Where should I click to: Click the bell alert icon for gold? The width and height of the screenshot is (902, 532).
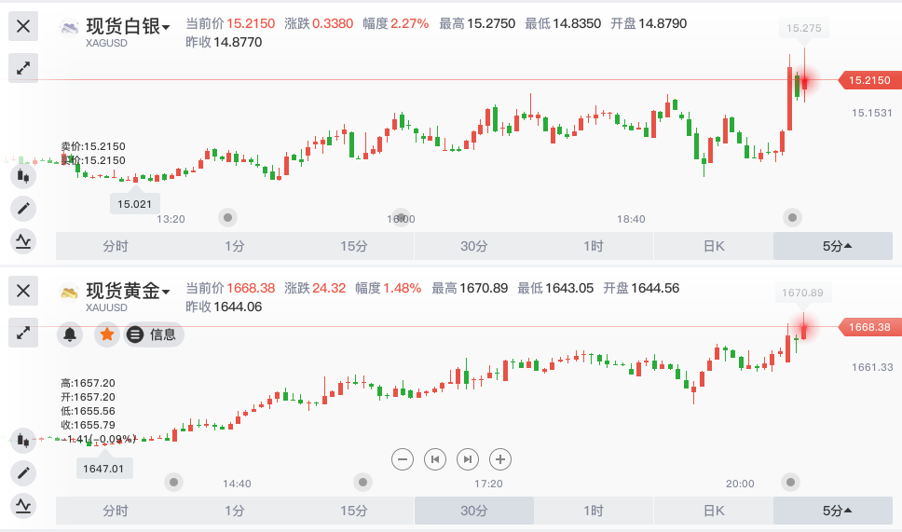tap(70, 334)
